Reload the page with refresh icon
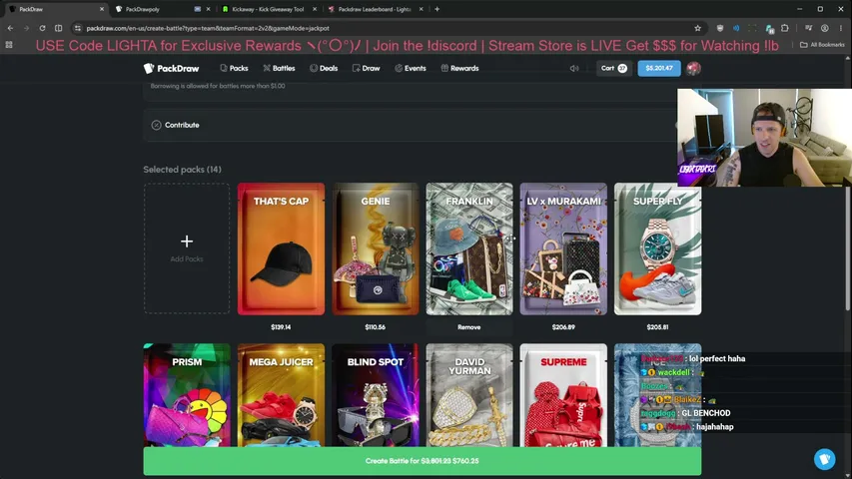The width and height of the screenshot is (852, 479). 42,28
